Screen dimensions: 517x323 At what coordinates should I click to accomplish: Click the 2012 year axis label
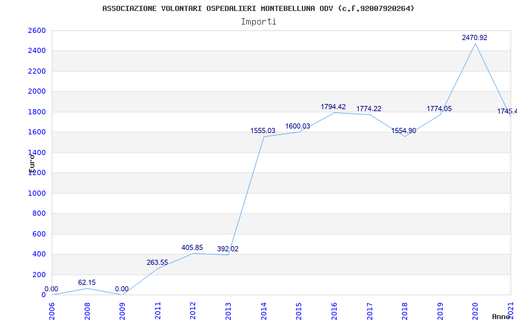(193, 311)
